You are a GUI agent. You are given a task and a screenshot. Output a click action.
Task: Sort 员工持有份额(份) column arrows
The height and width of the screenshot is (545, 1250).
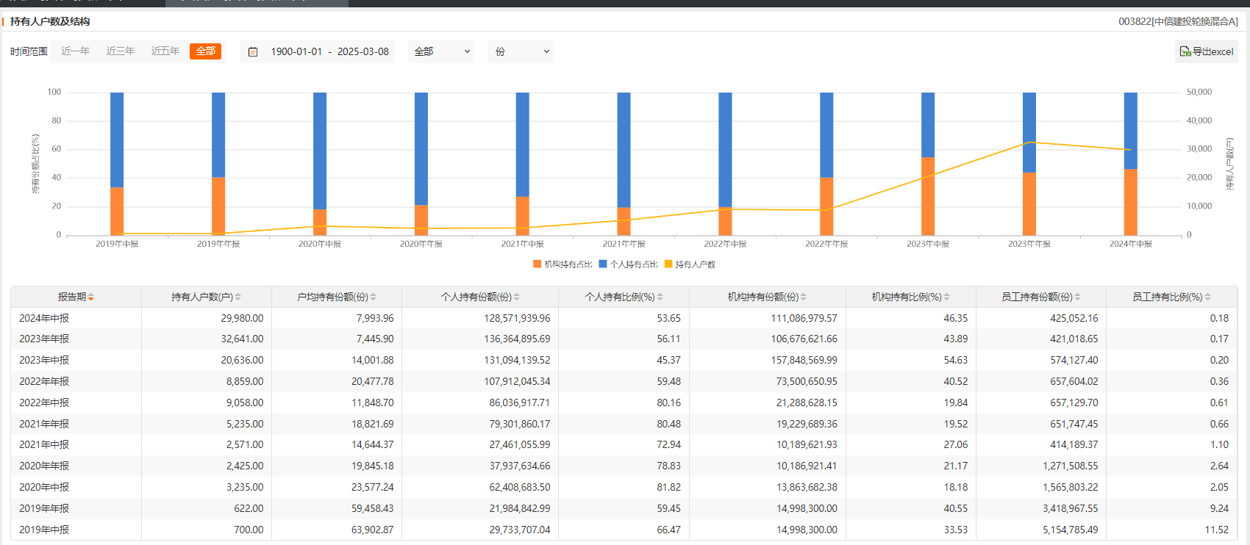1078,297
